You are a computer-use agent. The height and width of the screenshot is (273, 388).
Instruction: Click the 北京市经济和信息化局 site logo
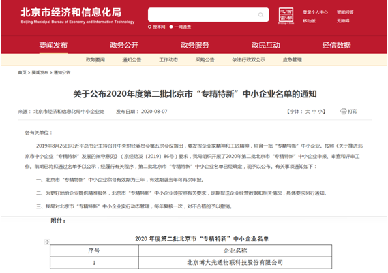click(78, 16)
